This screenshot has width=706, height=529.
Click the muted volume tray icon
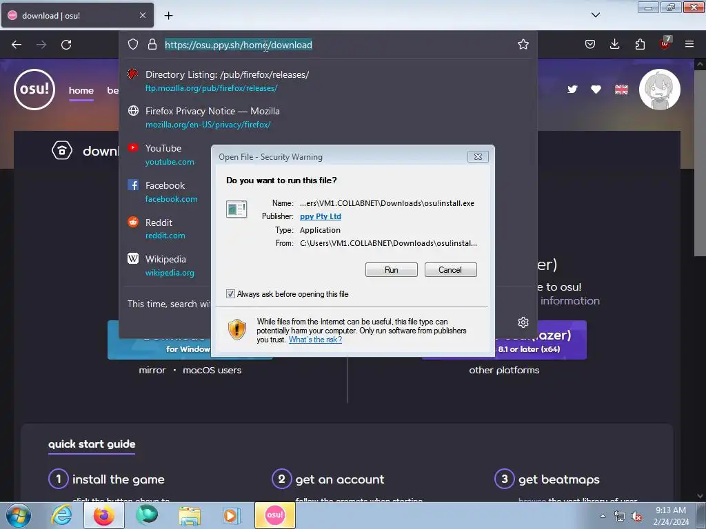(636, 516)
